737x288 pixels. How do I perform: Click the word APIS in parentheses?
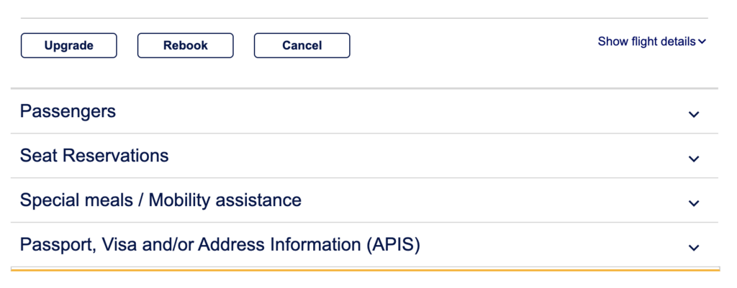coord(392,244)
